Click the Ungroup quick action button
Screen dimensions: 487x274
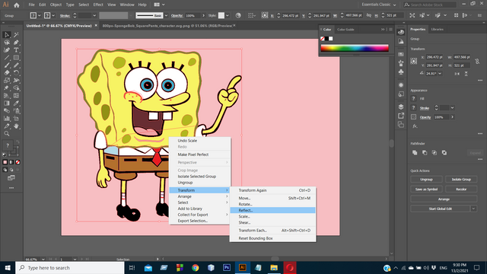(x=426, y=180)
